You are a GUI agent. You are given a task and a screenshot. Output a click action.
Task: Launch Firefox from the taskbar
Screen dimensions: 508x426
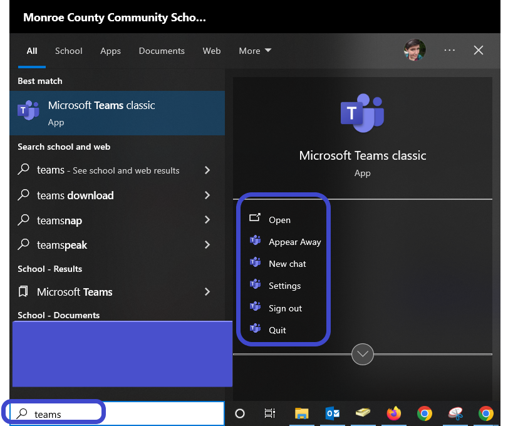click(394, 413)
